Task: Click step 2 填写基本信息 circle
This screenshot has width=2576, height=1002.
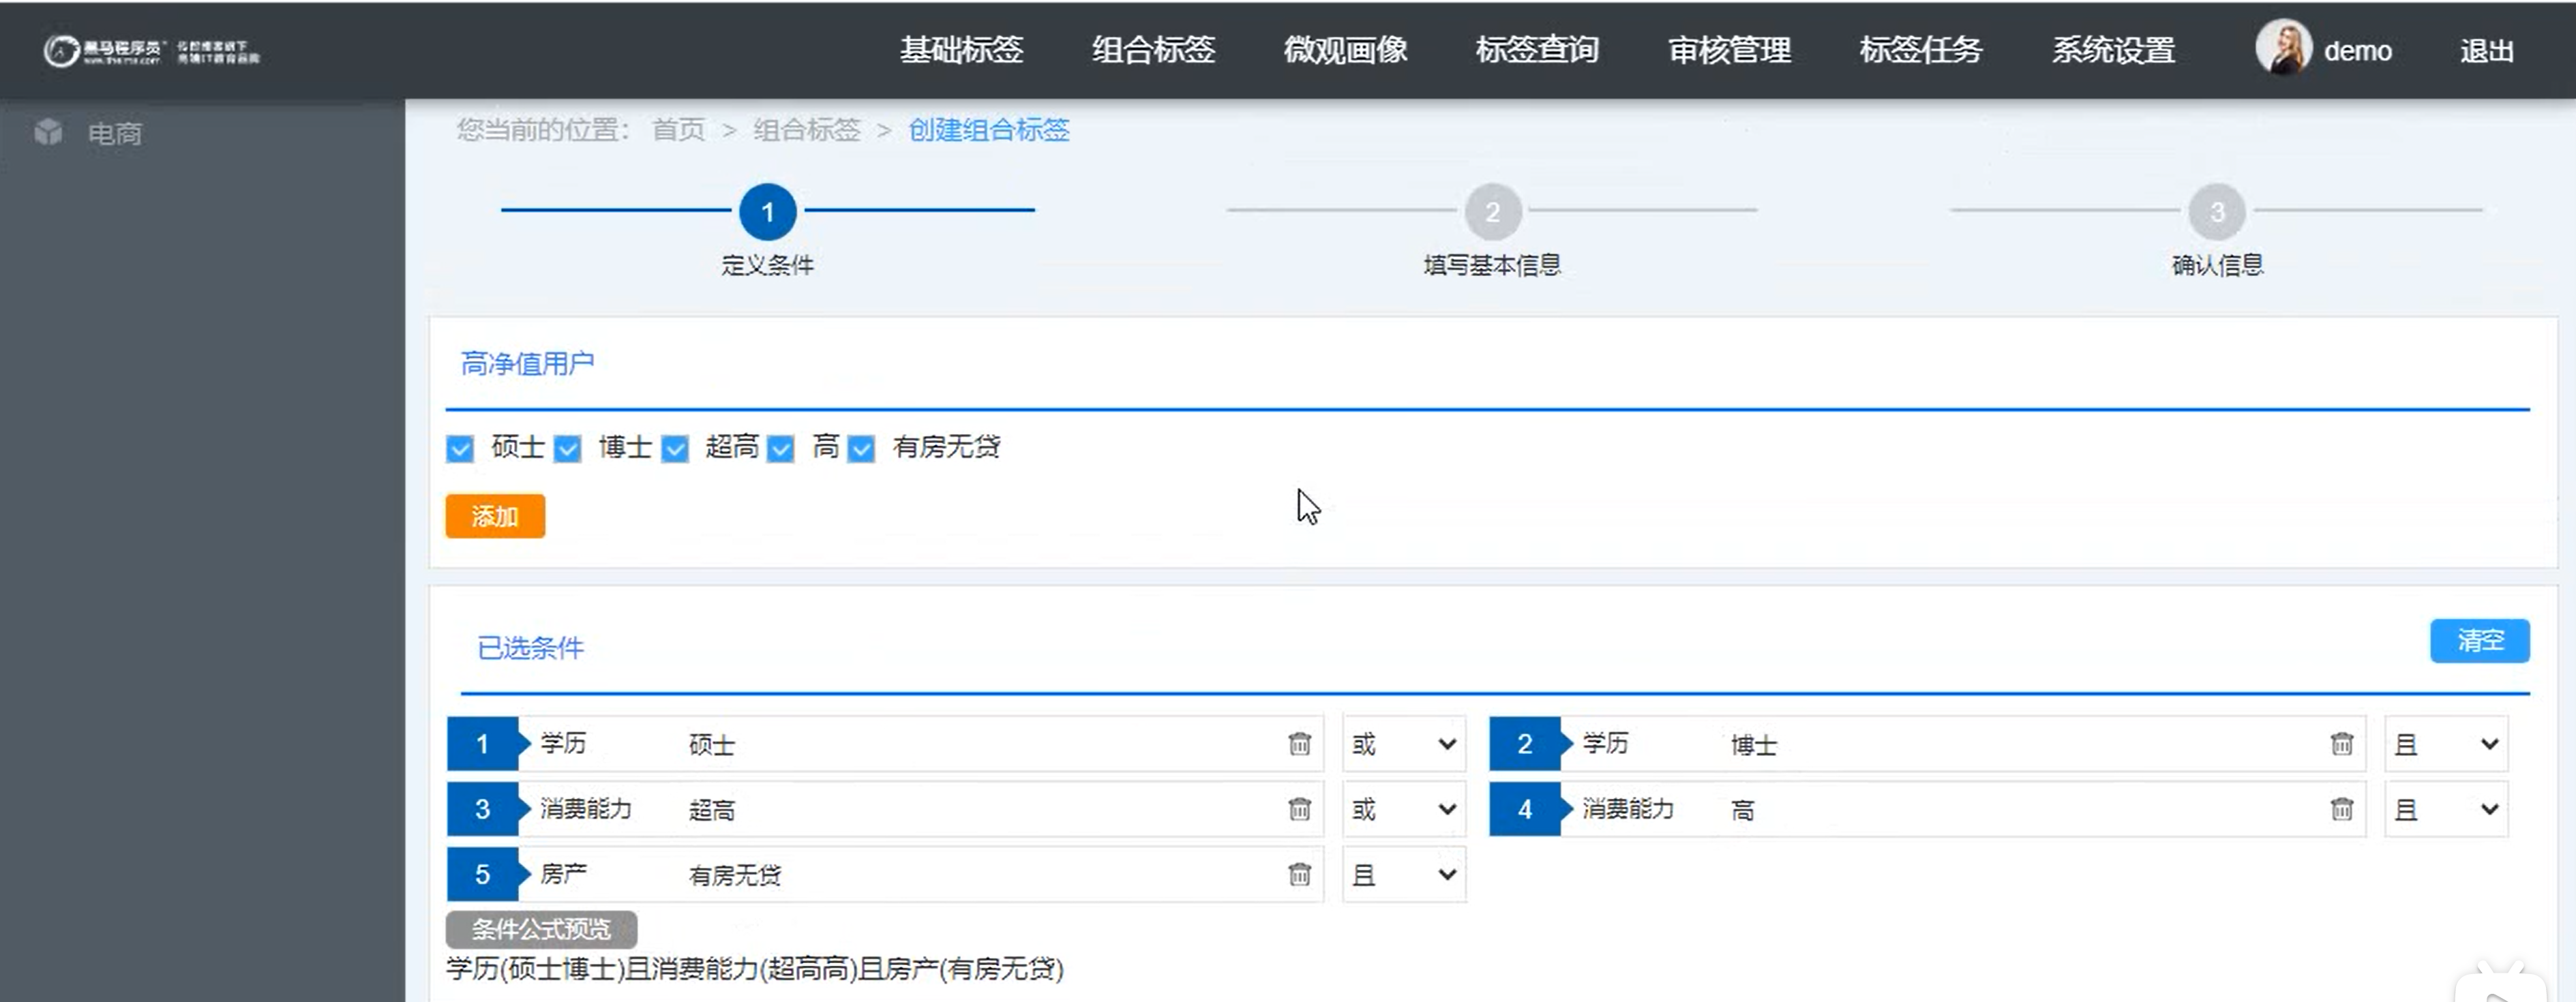Action: click(x=1492, y=212)
